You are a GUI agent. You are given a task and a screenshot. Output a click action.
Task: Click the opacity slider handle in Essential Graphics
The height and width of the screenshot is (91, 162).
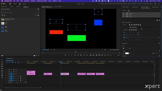(159, 37)
